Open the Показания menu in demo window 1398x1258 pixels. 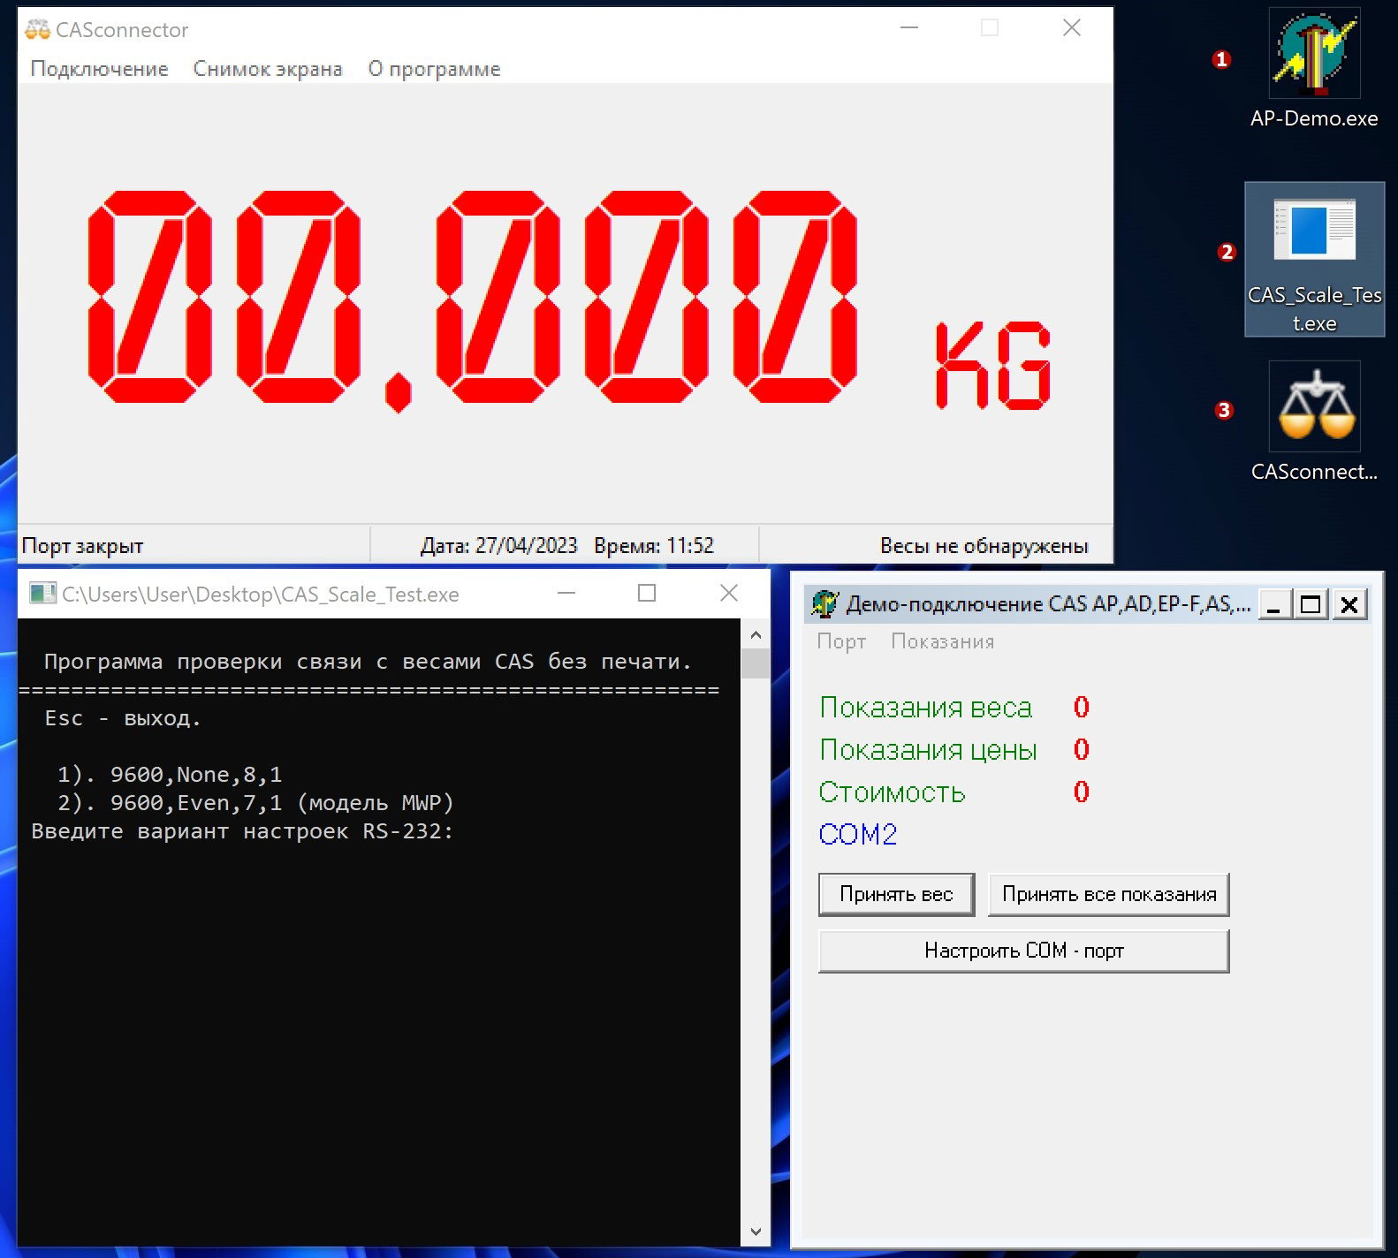click(942, 641)
